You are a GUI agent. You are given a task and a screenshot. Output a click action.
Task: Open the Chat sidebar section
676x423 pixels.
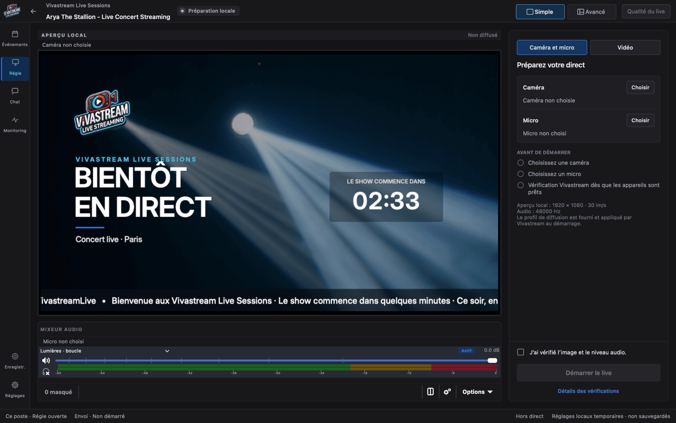15,96
